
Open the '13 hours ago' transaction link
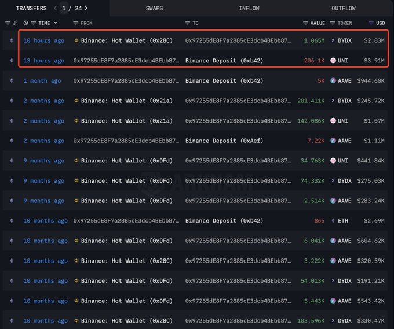(x=43, y=61)
